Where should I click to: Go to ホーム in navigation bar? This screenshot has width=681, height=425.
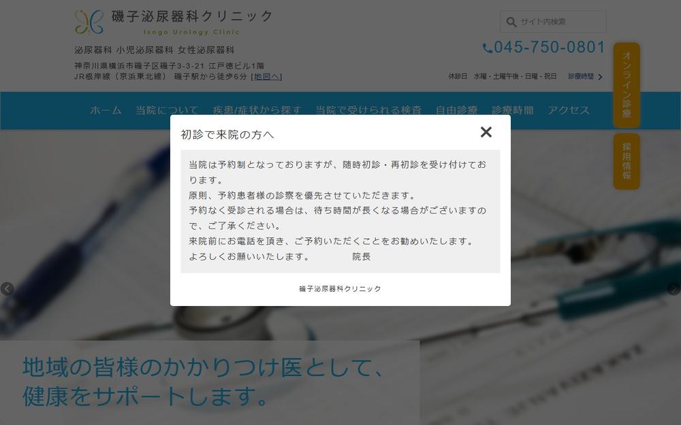(106, 110)
